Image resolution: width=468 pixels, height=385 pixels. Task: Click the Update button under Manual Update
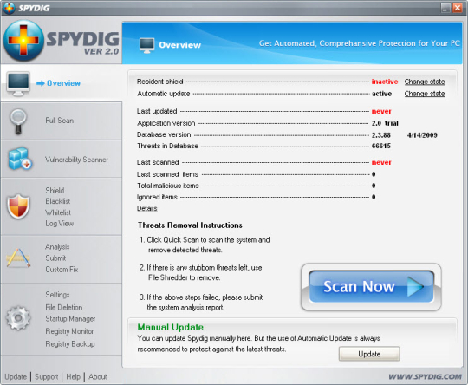[x=369, y=354]
